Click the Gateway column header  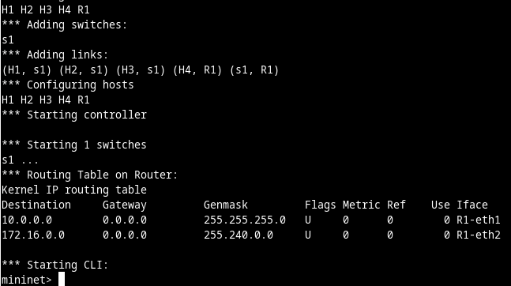tap(125, 205)
